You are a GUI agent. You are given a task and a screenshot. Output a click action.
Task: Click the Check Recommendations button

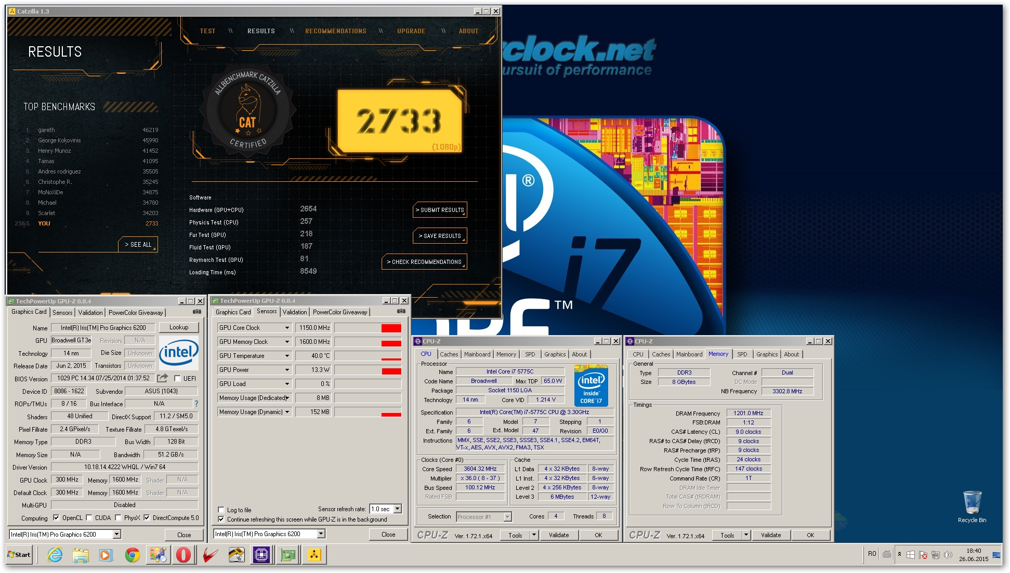click(424, 262)
